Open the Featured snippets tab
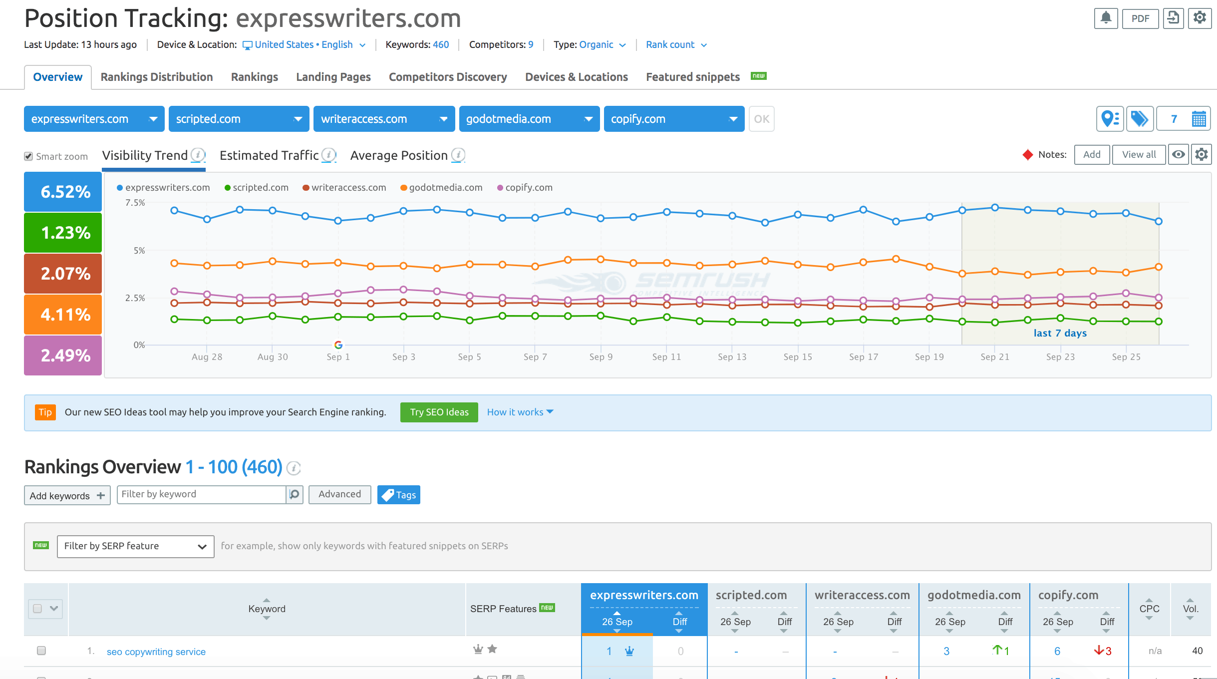This screenshot has width=1217, height=679. tap(692, 76)
